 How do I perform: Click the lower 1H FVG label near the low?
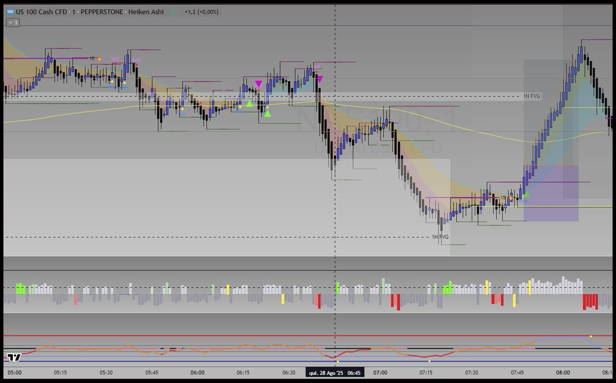click(440, 237)
